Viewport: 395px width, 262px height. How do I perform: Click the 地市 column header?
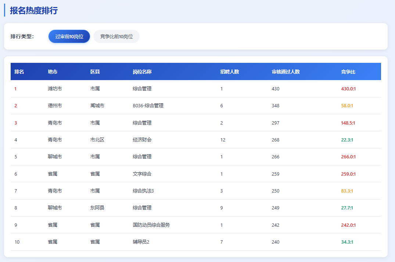[x=53, y=72]
